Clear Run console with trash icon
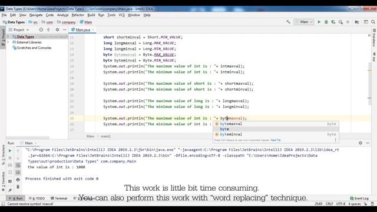The image size is (377, 212). coord(18,187)
